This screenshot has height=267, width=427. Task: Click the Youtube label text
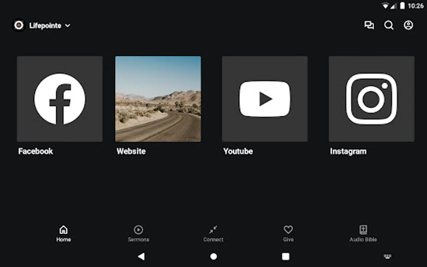pos(238,151)
